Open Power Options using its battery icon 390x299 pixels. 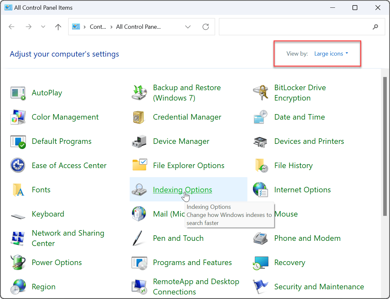click(x=18, y=262)
